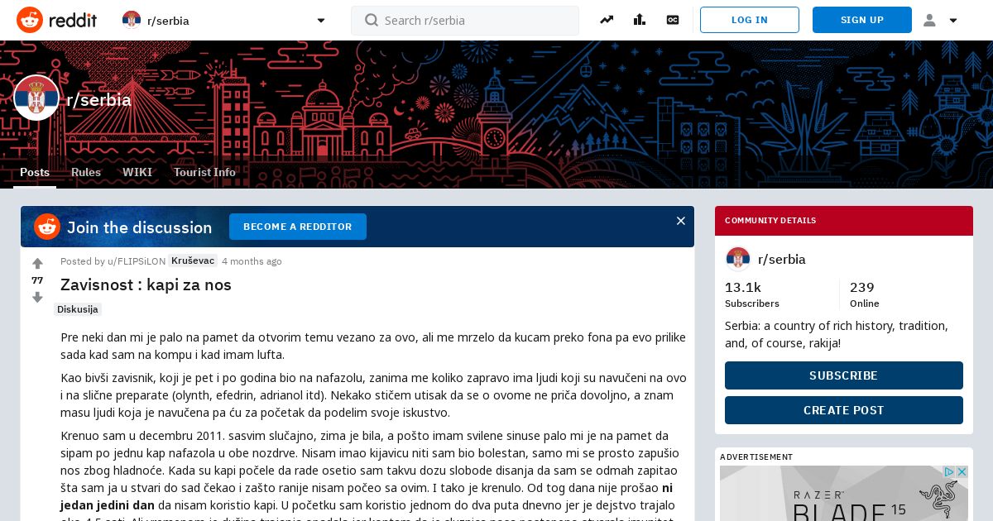The width and height of the screenshot is (993, 521).
Task: Click the 4 months ago timestamp
Action: [x=252, y=261]
